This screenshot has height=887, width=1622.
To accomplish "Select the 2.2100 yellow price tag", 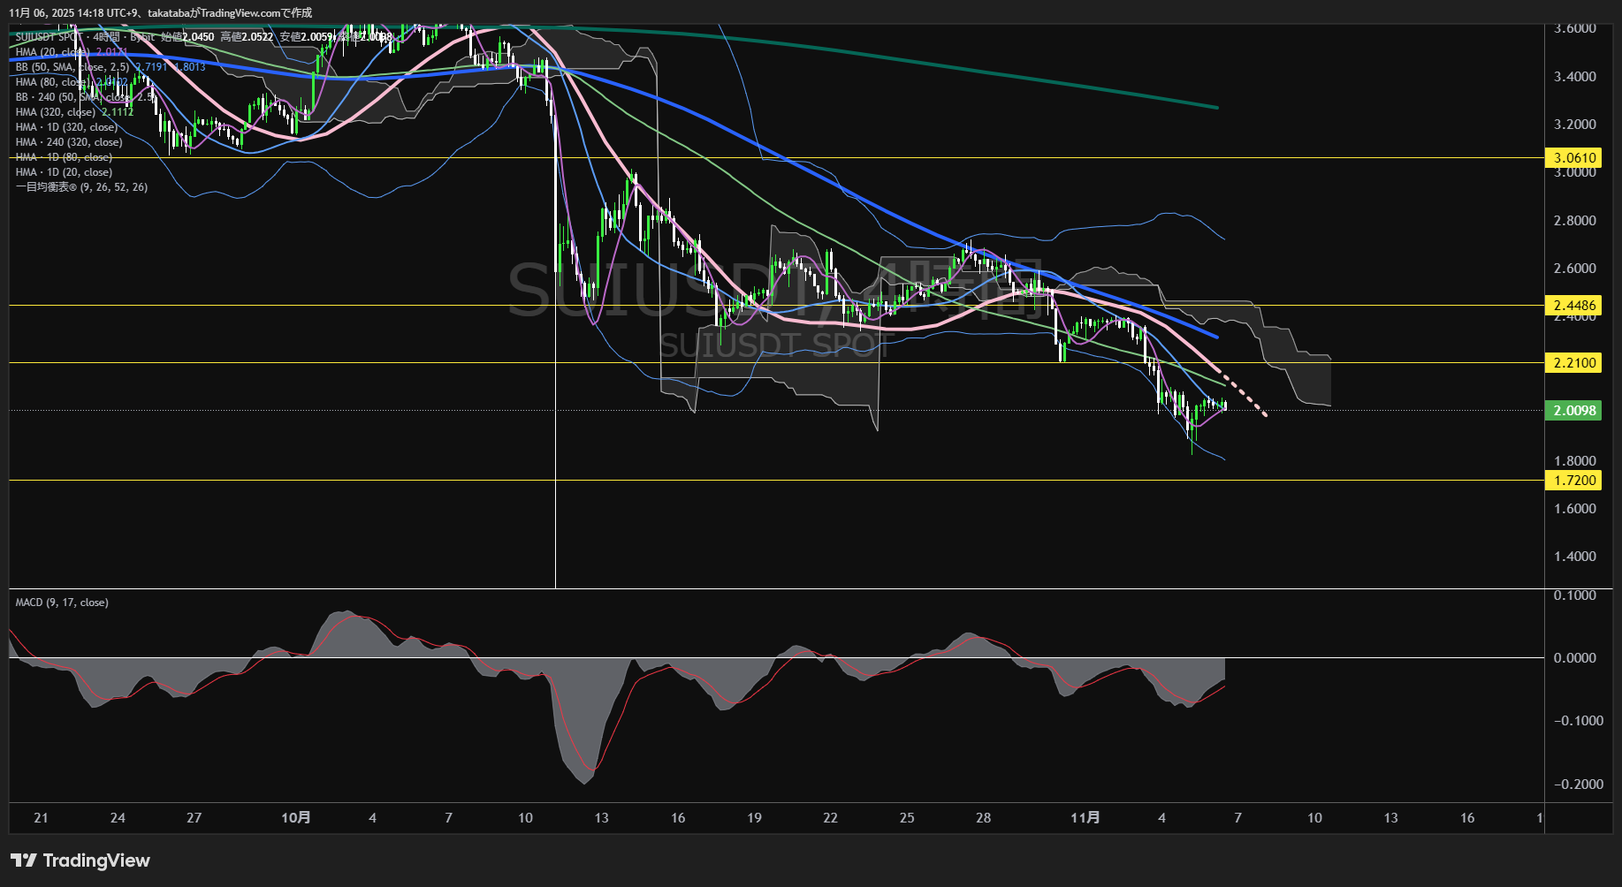I will click(1574, 363).
